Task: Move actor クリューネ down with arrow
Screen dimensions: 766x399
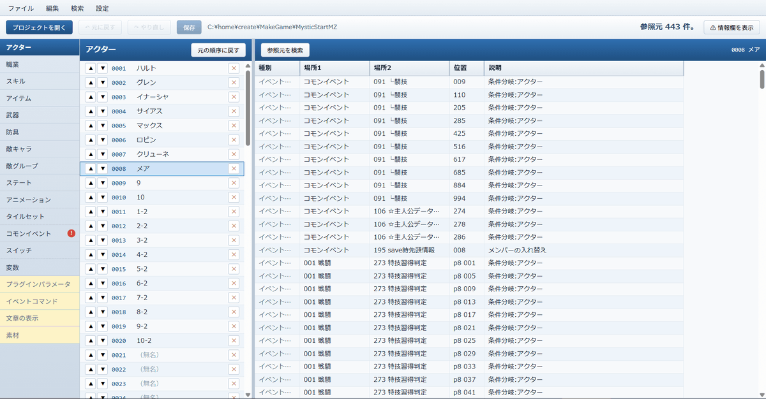Action: [103, 154]
